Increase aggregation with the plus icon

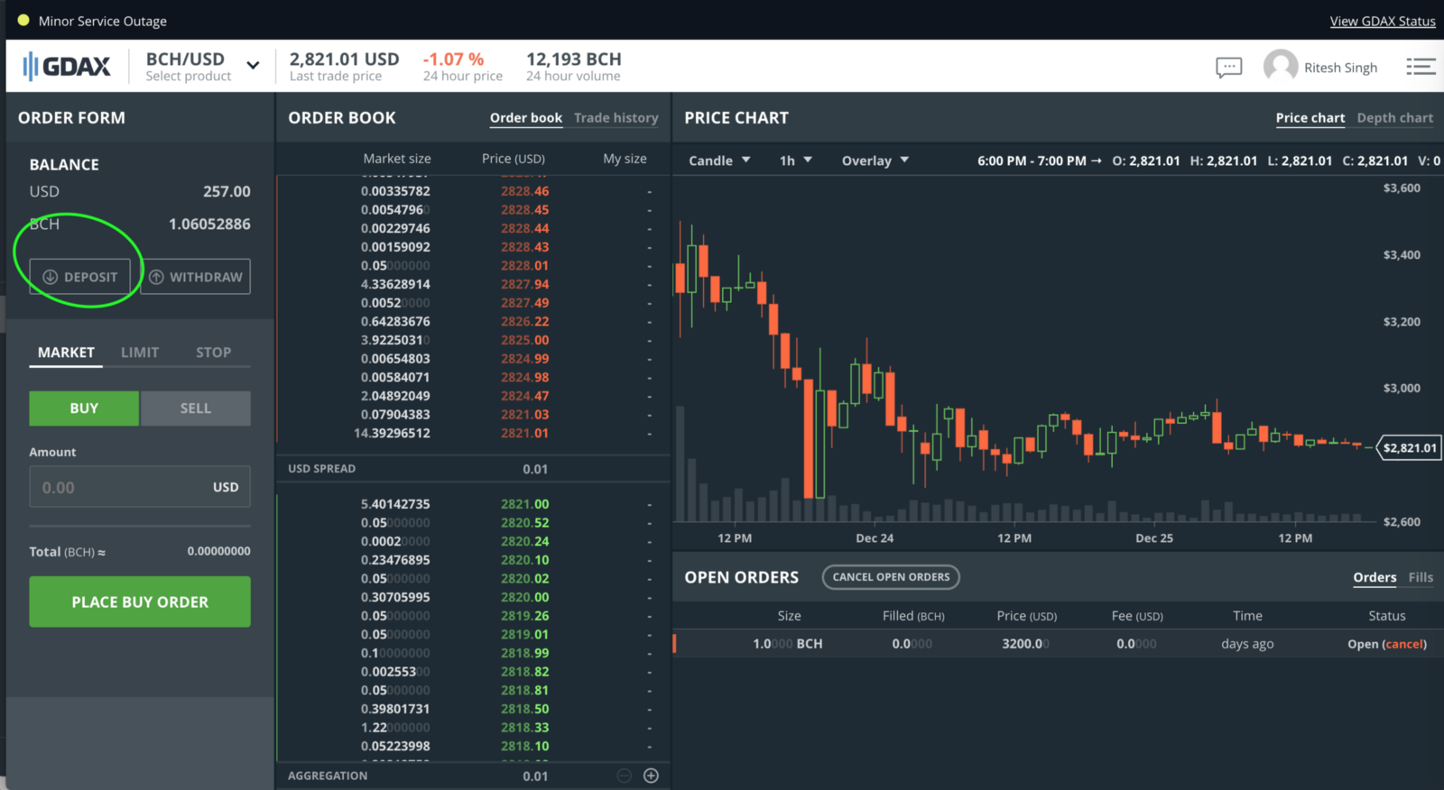[x=651, y=776]
